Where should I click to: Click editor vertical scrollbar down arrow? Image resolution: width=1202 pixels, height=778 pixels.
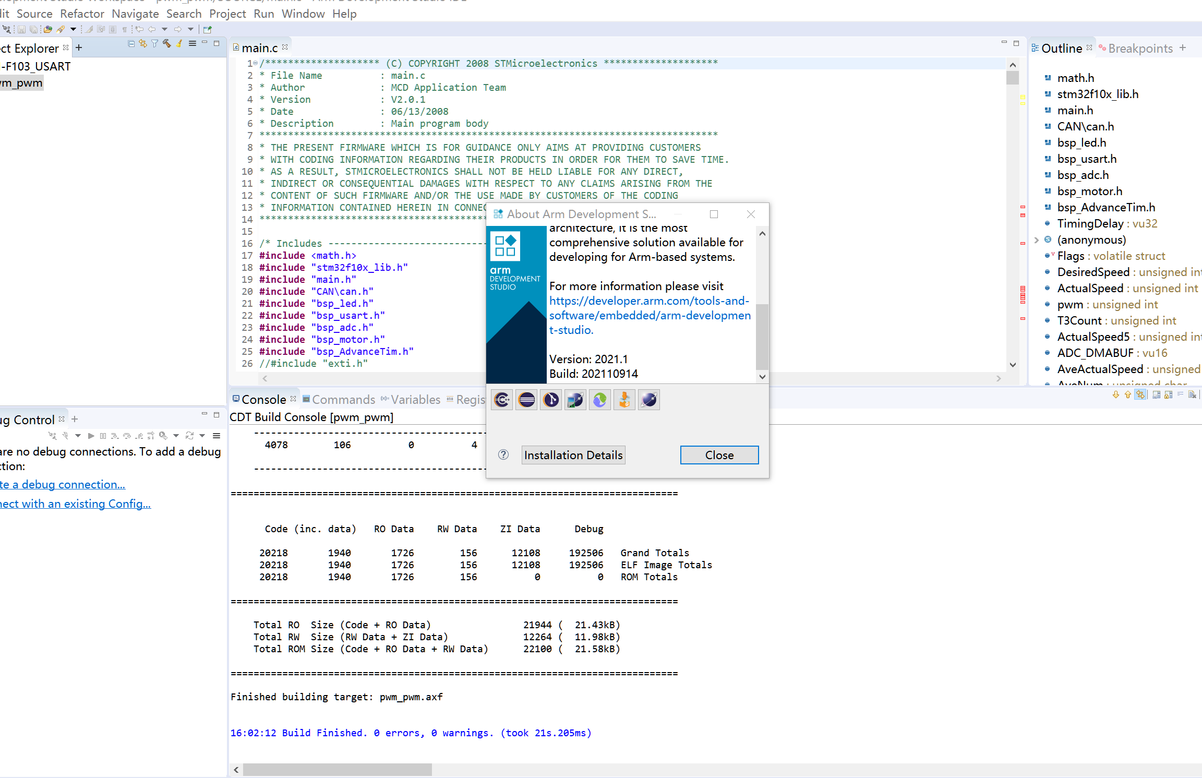point(1013,365)
